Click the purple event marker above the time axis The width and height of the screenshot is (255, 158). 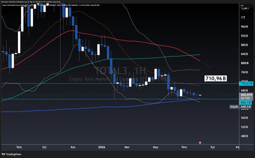(200, 140)
